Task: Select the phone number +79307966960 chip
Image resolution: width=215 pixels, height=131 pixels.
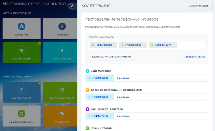Action: [104, 45]
